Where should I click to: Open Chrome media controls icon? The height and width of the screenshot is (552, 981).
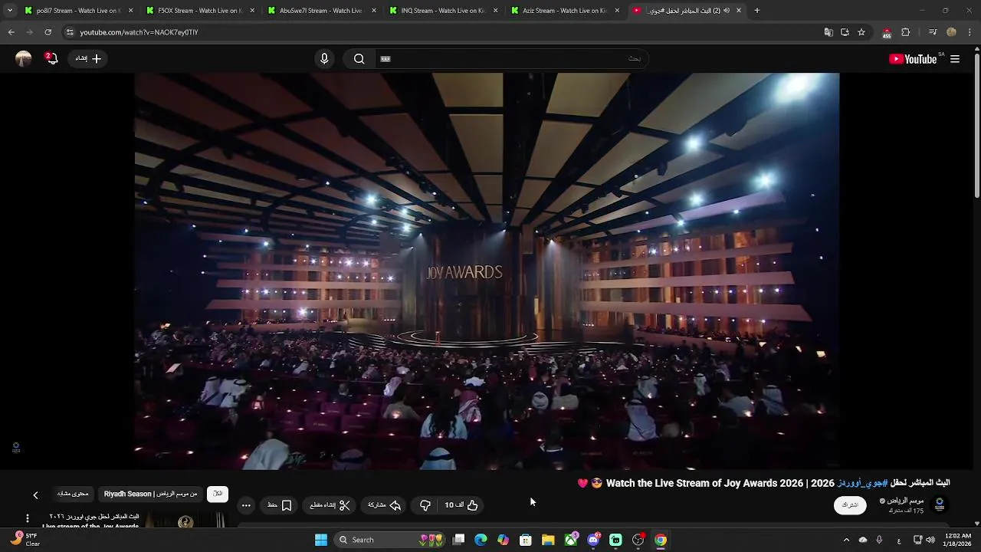pos(933,32)
